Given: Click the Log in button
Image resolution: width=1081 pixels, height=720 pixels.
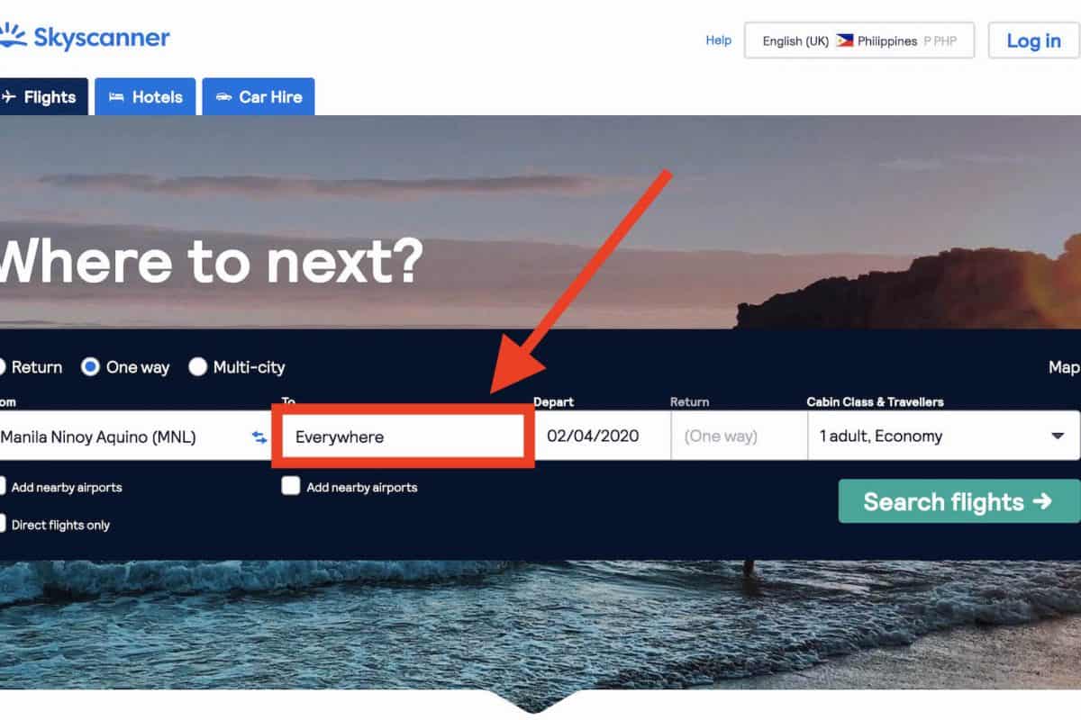Looking at the screenshot, I should 1033,40.
